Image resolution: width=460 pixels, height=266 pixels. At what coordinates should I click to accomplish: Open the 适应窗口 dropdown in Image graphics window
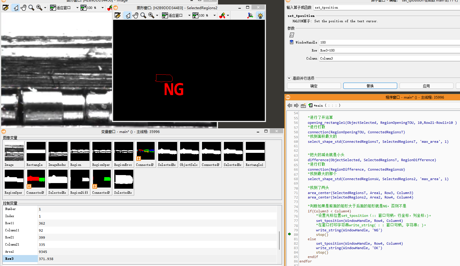[x=77, y=8]
